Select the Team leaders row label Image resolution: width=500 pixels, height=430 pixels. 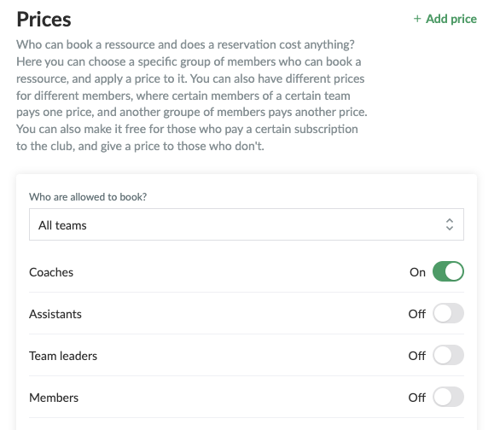click(63, 356)
